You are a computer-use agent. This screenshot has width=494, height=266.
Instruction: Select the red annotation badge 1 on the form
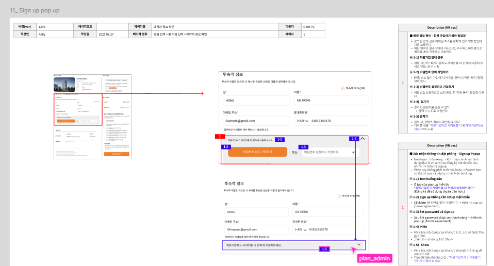tap(221, 136)
